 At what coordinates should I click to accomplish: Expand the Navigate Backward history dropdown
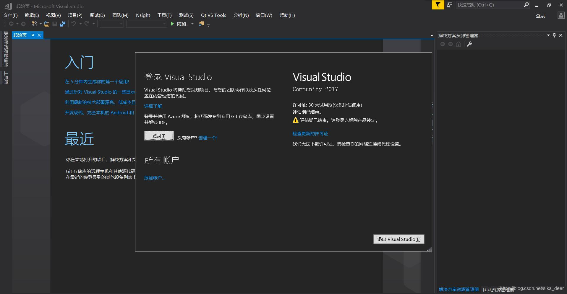click(17, 24)
